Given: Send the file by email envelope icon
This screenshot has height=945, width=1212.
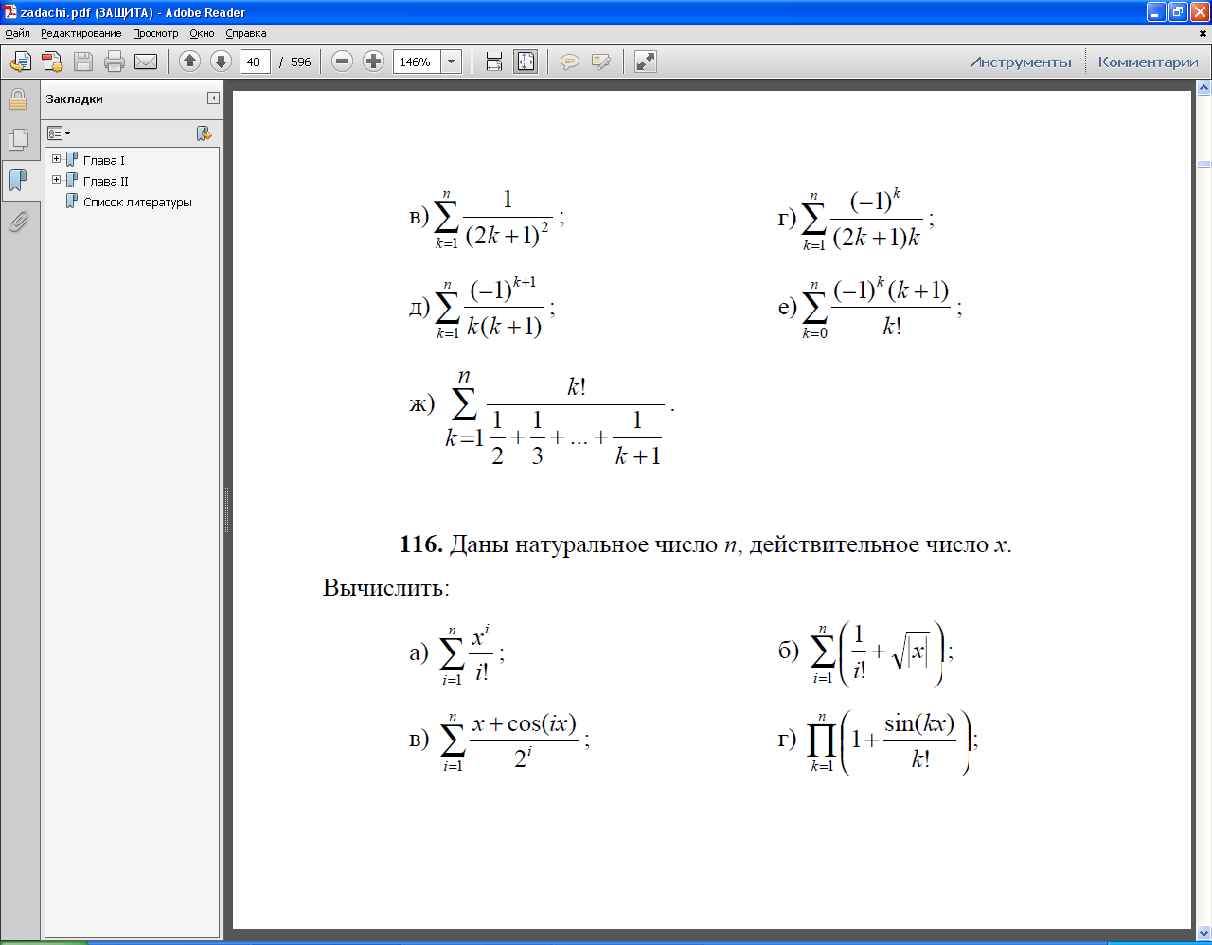Looking at the screenshot, I should pyautogui.click(x=146, y=62).
